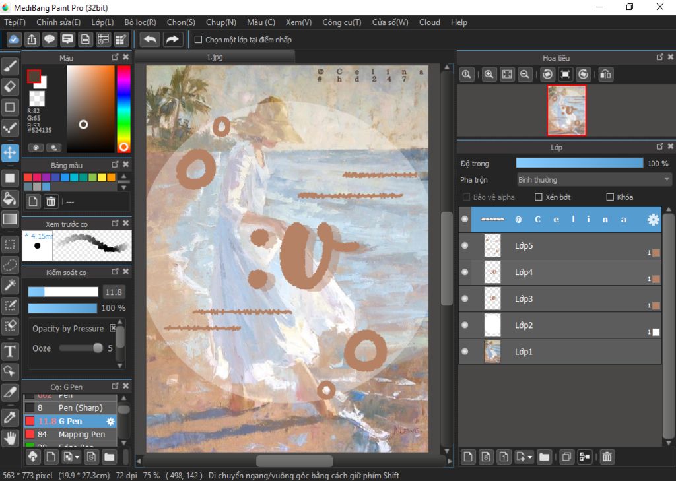Image resolution: width=676 pixels, height=481 pixels.
Task: Delete layer with trash icon in layer panel
Action: pyautogui.click(x=607, y=457)
